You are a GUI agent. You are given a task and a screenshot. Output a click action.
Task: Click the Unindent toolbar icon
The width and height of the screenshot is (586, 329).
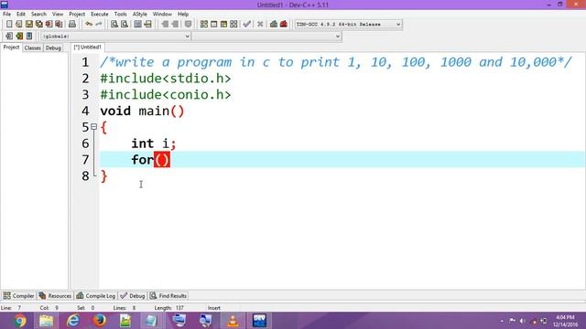click(175, 25)
